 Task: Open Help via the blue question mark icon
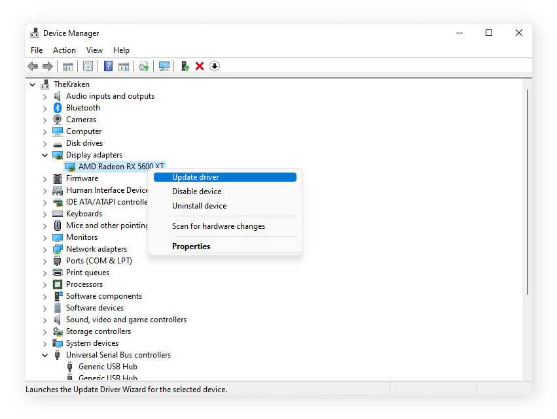coord(108,66)
